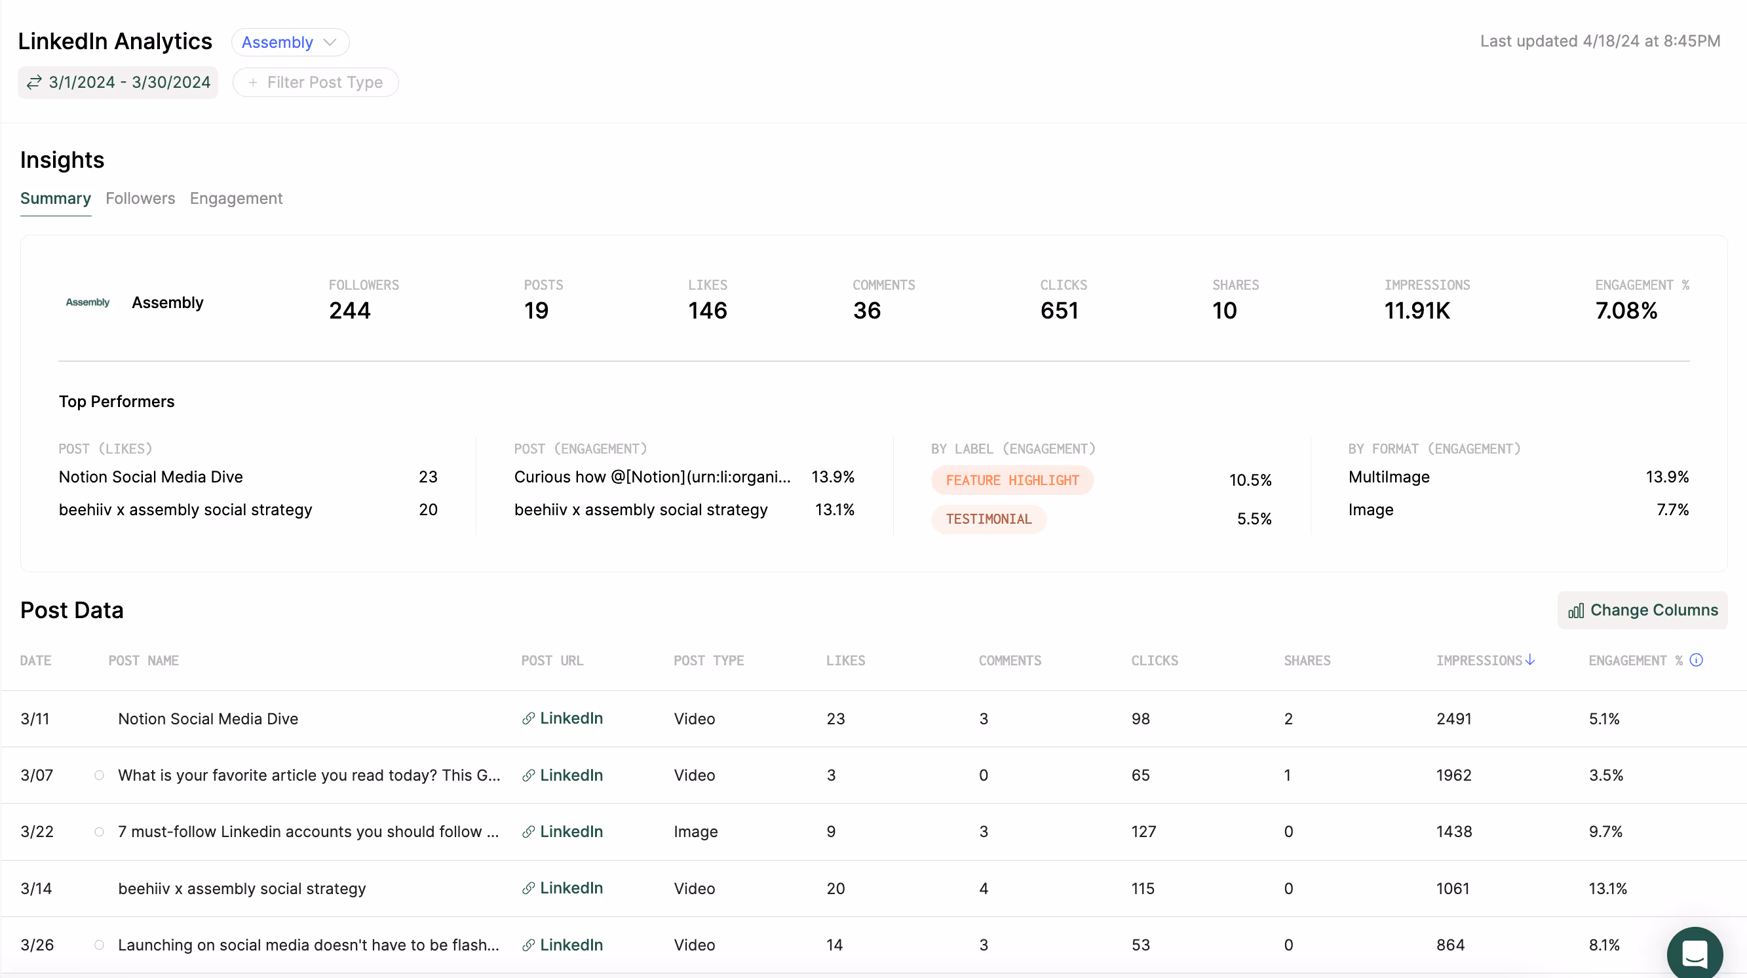
Task: Switch to the Followers tab
Action: tap(140, 199)
